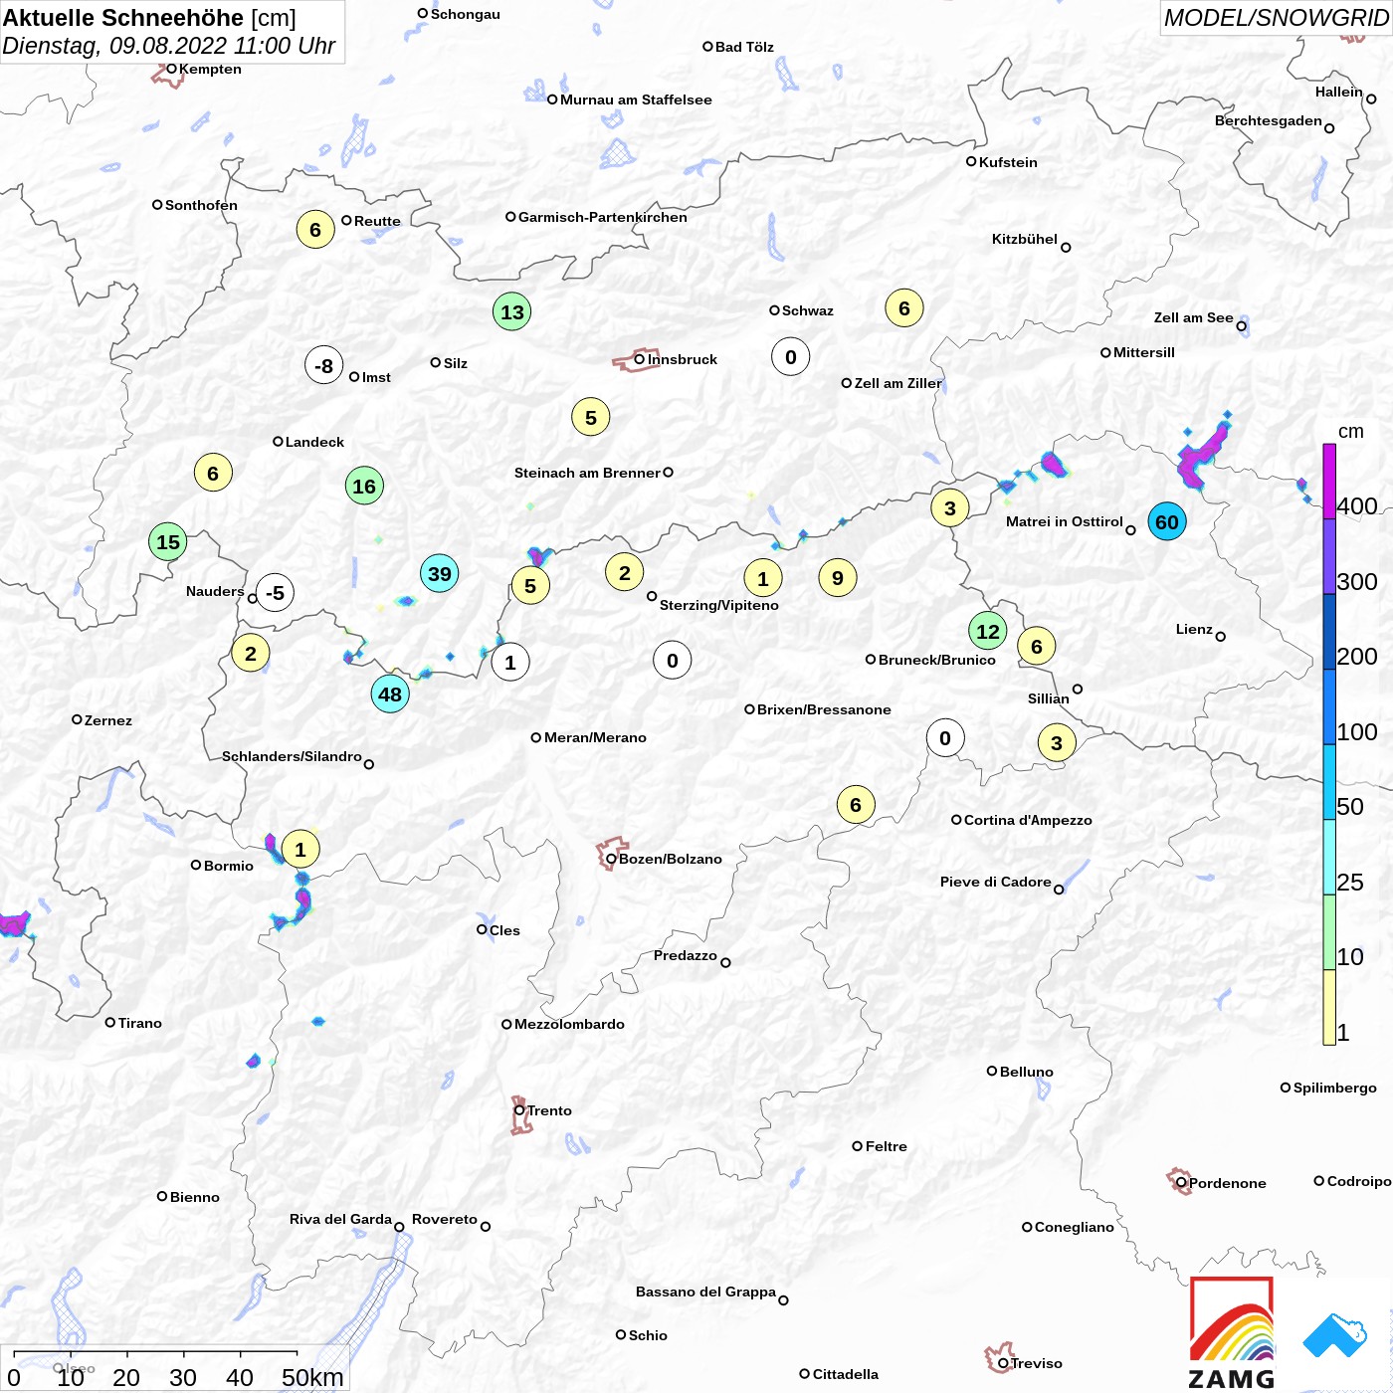Image resolution: width=1393 pixels, height=1393 pixels.
Task: Click the Lienz town label
Action: pyautogui.click(x=1194, y=629)
